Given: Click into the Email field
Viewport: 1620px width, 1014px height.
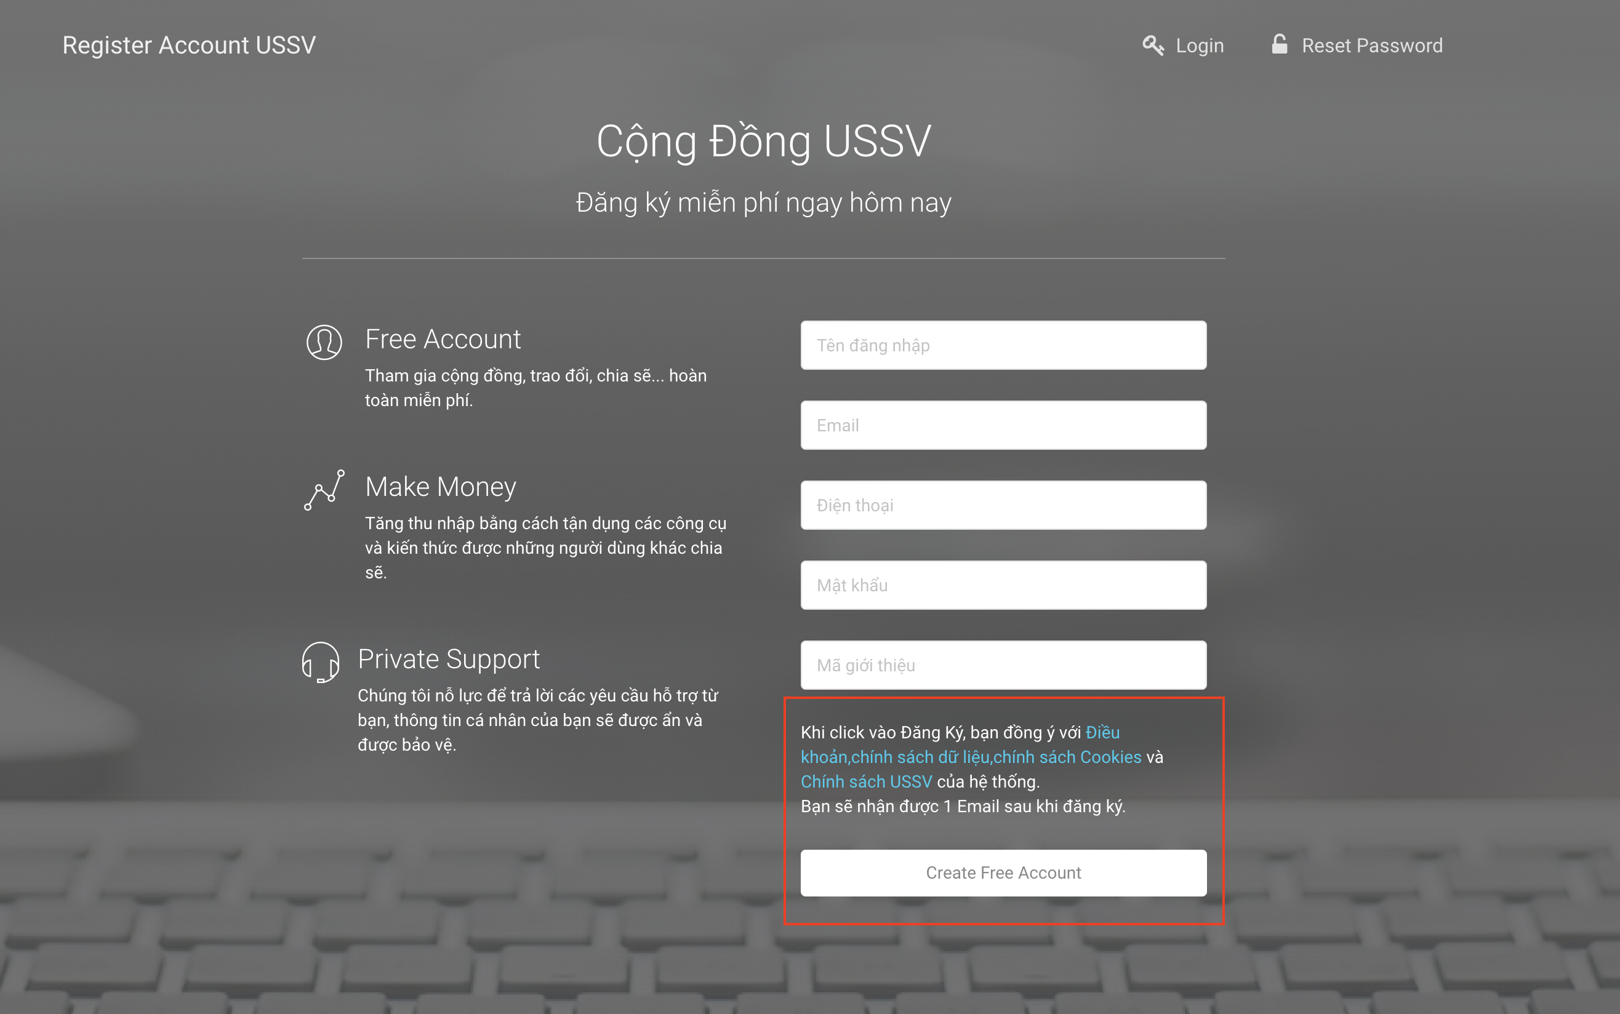Looking at the screenshot, I should coord(1003,425).
